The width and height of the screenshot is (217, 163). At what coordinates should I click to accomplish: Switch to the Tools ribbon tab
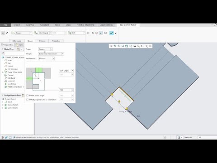pos(57,25)
